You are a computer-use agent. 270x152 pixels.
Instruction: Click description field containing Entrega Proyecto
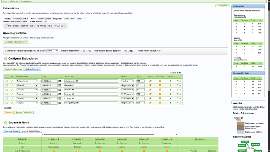[x=91, y=103]
